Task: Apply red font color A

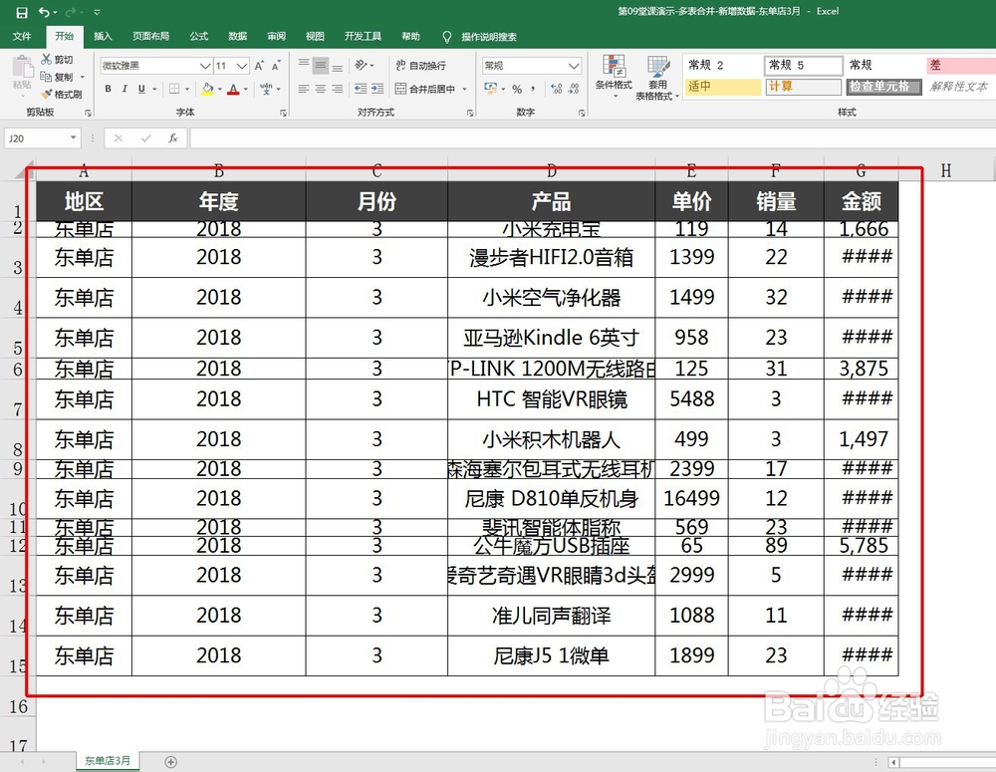Action: [233, 89]
